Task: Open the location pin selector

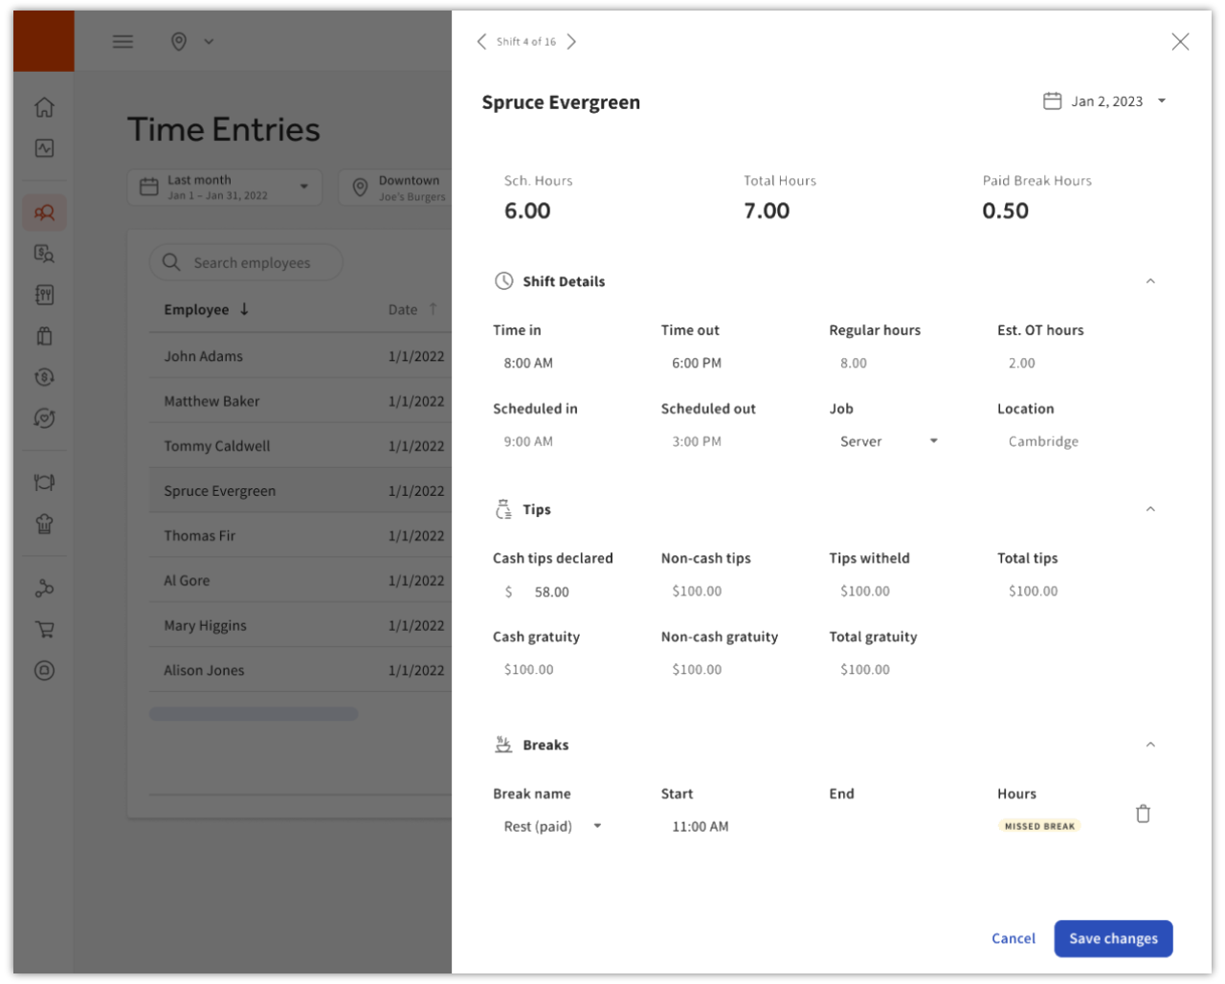Action: 190,41
